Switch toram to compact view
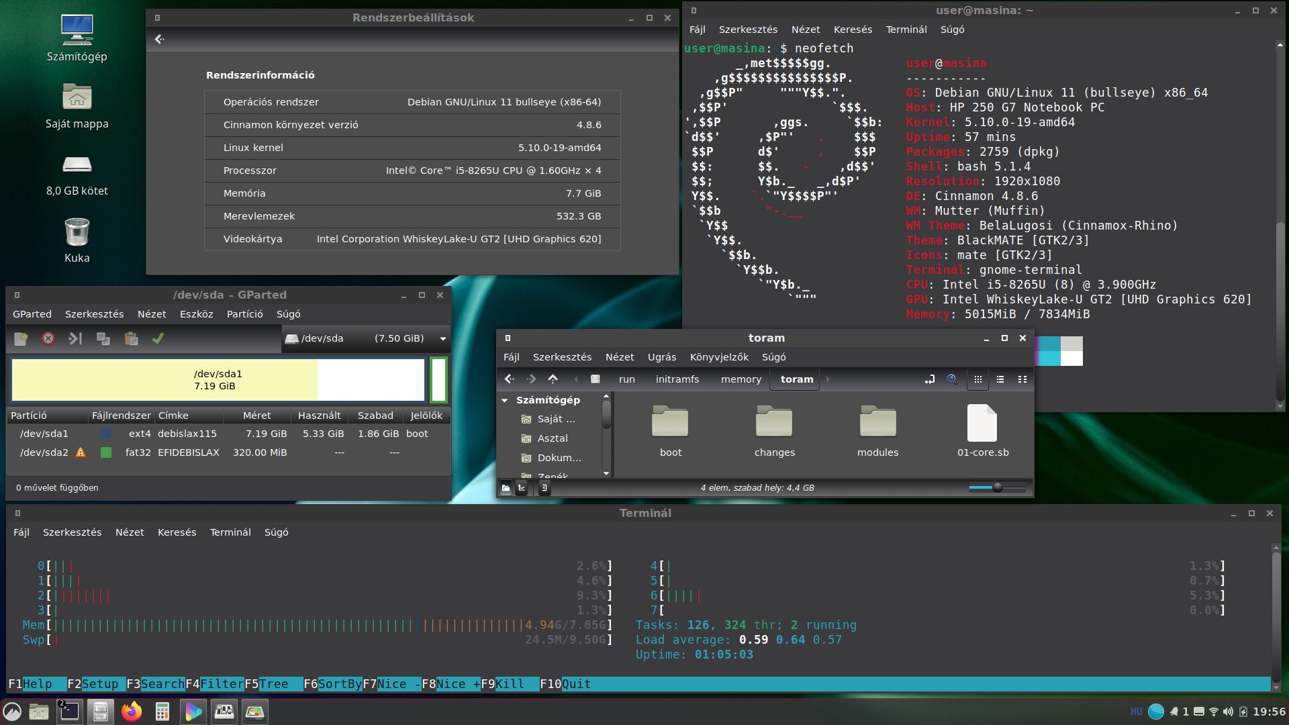Screen dimensions: 1289x725 click(1022, 379)
